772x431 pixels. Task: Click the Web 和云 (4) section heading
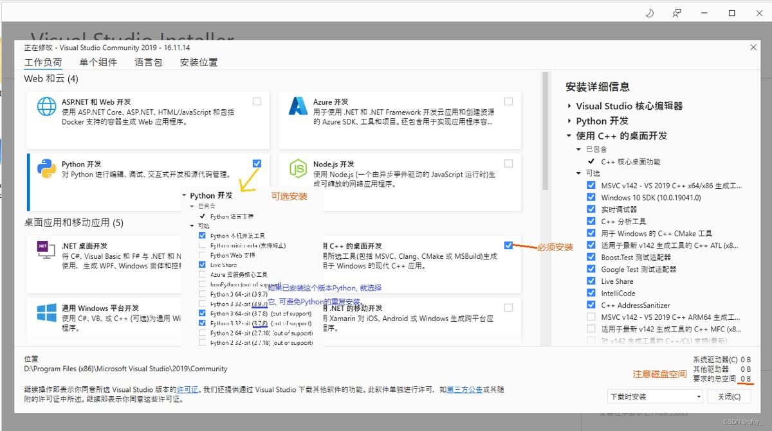(x=51, y=78)
